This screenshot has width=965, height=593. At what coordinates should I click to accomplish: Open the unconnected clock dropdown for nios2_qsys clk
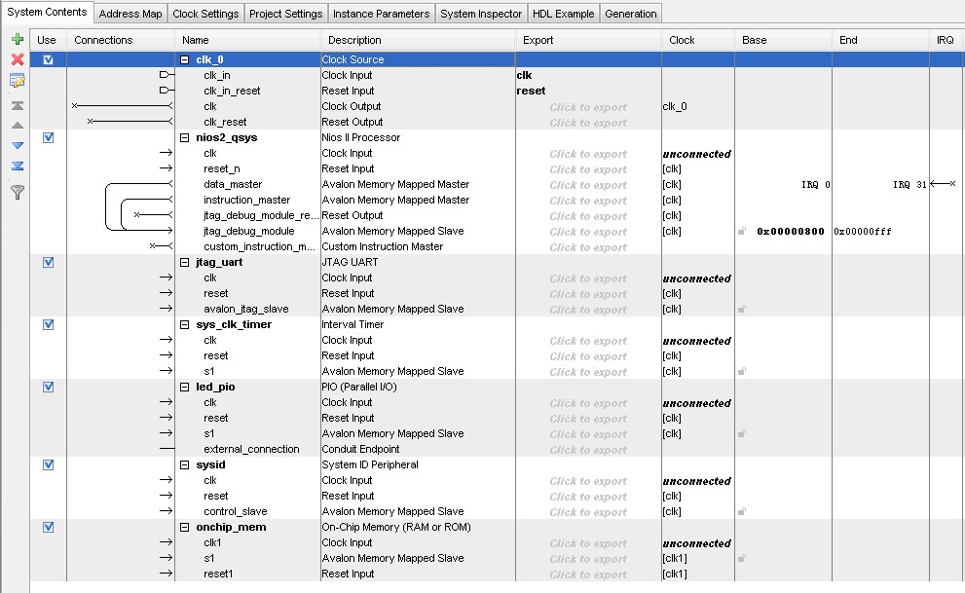coord(696,154)
